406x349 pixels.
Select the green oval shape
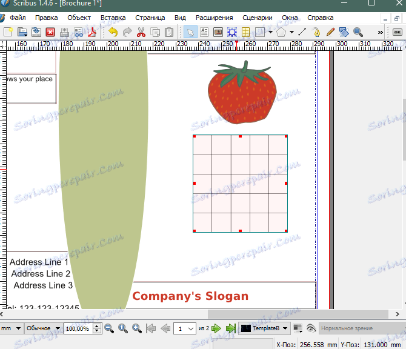[x=103, y=180]
